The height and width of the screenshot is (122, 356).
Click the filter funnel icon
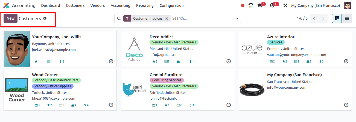(x=127, y=19)
